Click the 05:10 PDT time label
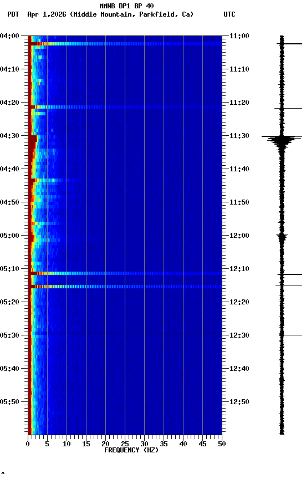 (x=9, y=269)
